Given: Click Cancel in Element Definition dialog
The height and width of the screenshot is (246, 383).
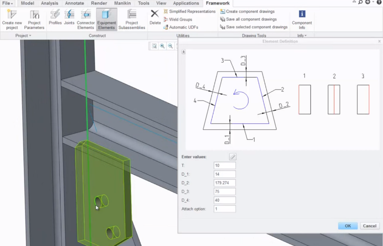Looking at the screenshot, I should click(x=369, y=226).
